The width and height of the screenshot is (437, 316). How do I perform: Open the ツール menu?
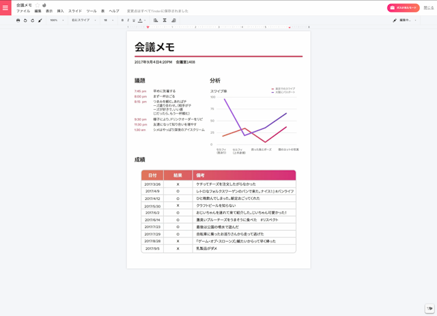[91, 11]
